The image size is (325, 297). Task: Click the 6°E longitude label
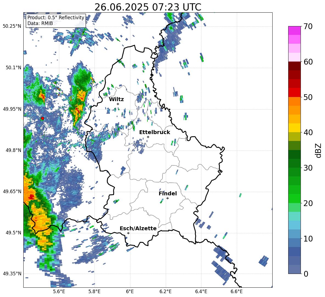[130, 292]
